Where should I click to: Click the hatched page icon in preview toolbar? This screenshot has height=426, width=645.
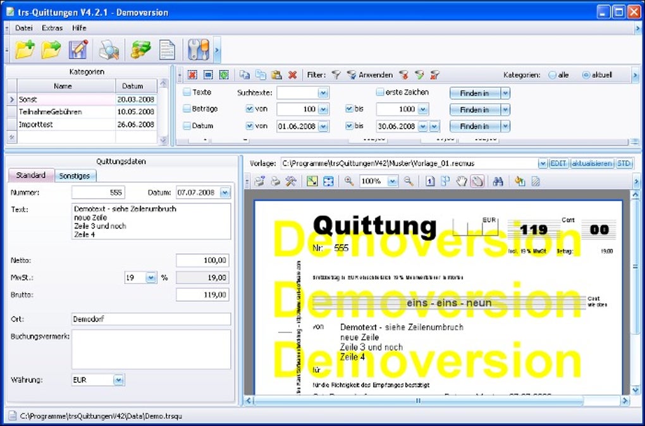536,181
